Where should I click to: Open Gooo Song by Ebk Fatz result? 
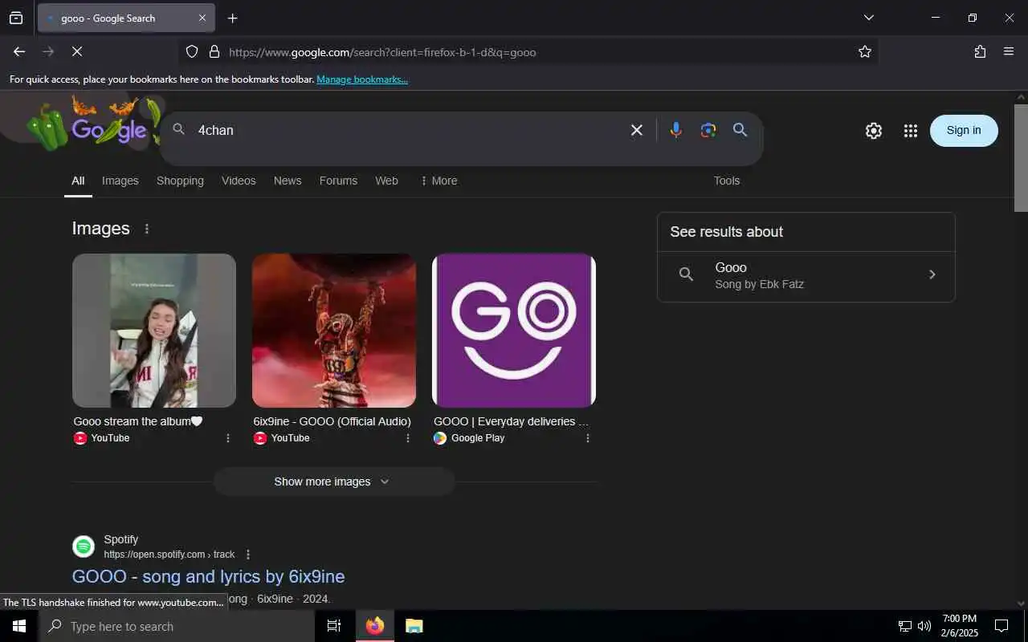(806, 275)
